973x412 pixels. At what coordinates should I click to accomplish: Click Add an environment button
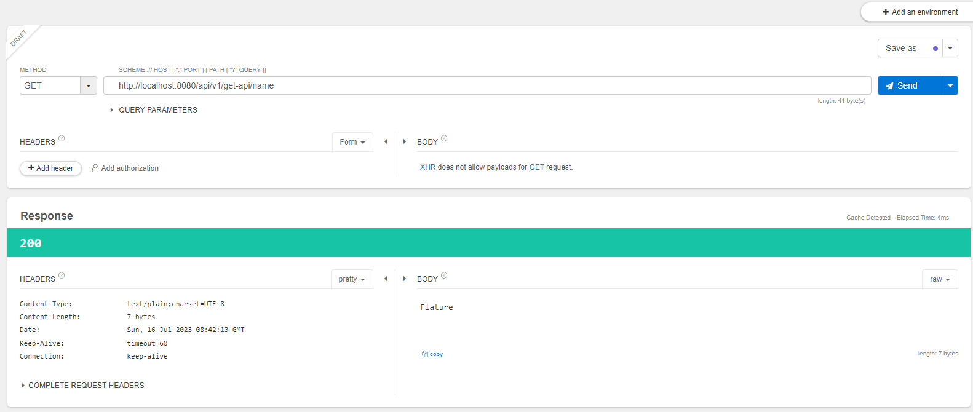919,12
